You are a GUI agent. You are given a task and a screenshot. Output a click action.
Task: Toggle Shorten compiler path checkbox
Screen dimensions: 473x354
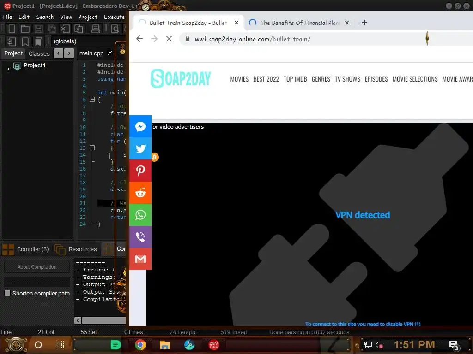pos(7,293)
